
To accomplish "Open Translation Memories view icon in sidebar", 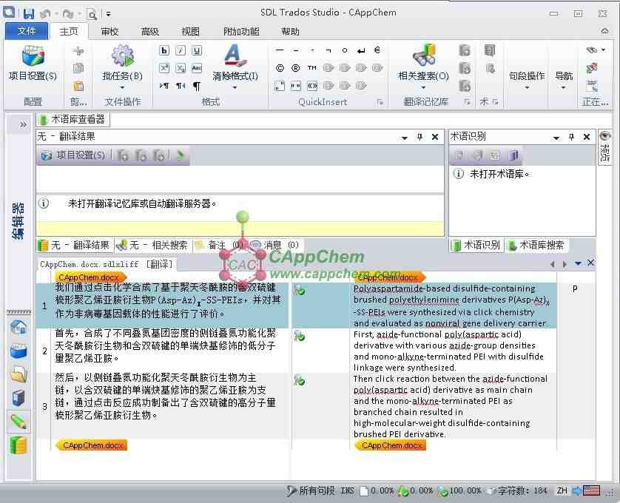I will (x=18, y=445).
